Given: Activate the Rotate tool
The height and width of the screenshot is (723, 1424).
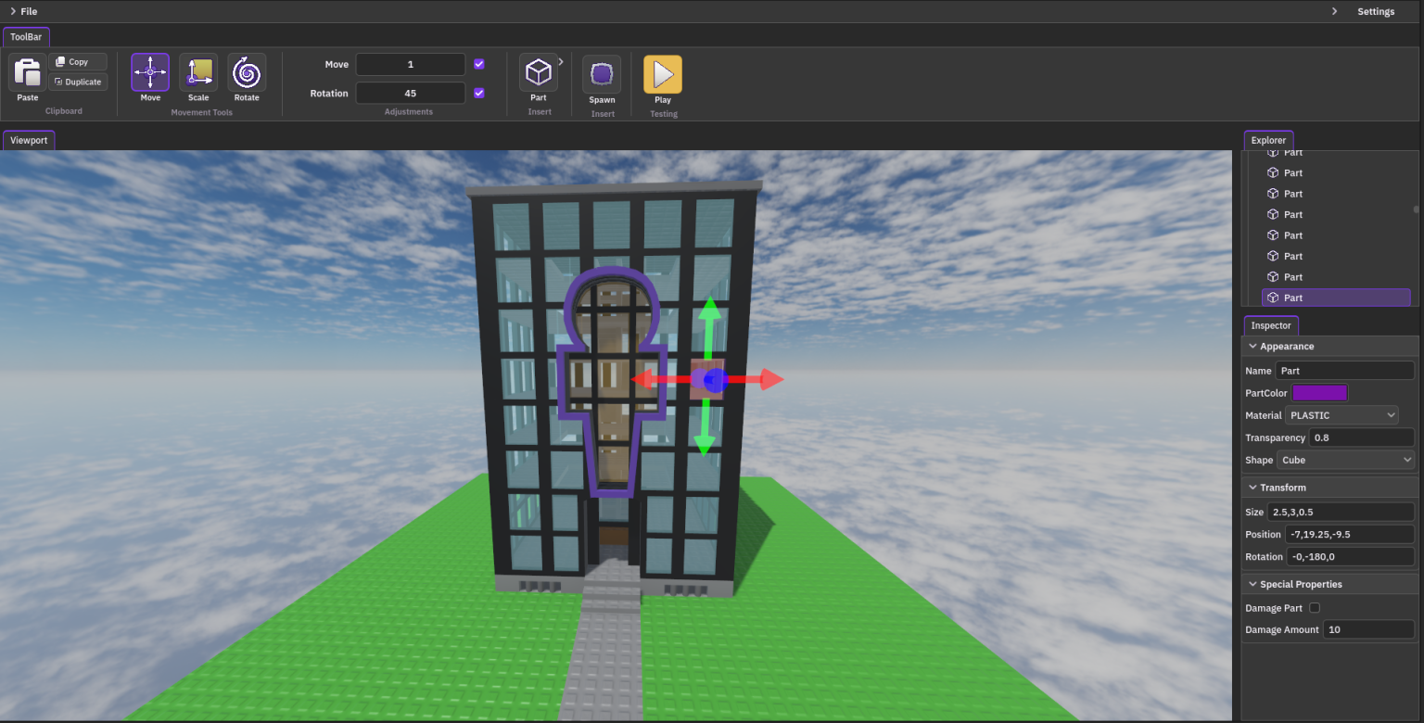Looking at the screenshot, I should tap(247, 72).
